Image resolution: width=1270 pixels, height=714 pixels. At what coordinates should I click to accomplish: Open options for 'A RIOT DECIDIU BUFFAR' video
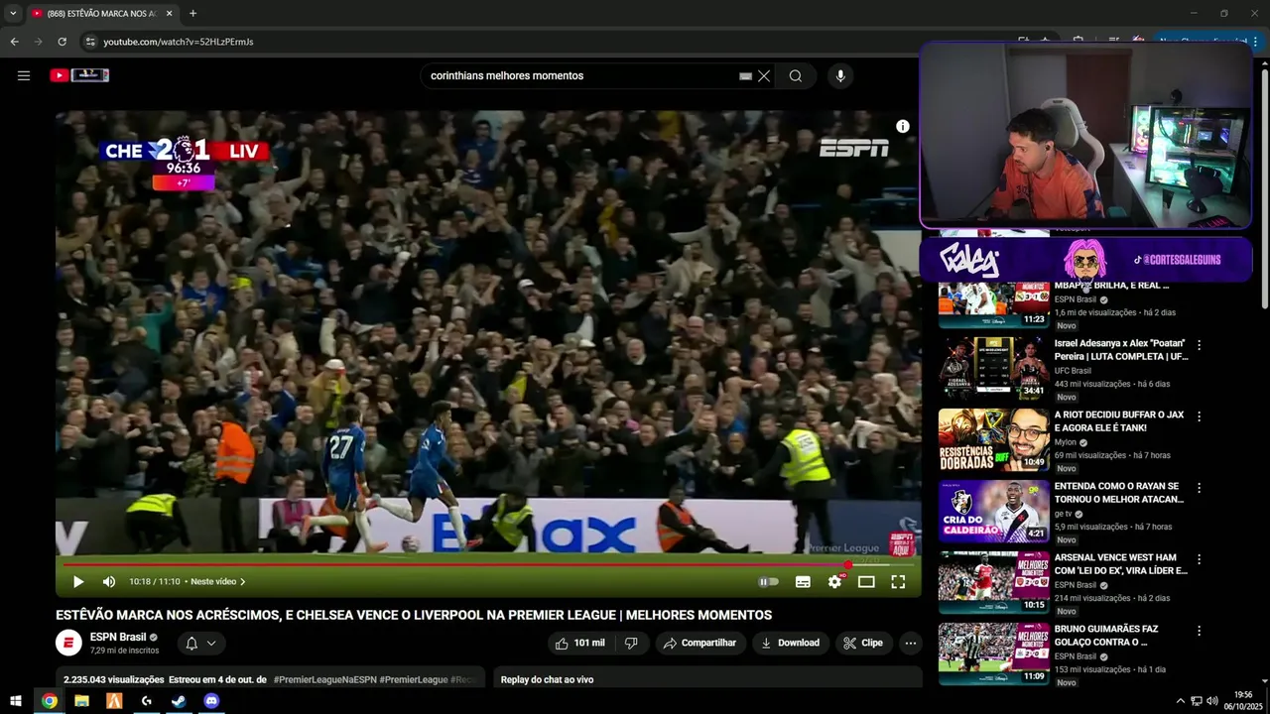[x=1199, y=417]
